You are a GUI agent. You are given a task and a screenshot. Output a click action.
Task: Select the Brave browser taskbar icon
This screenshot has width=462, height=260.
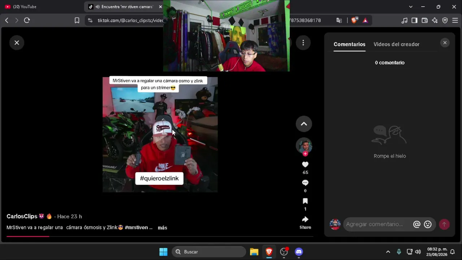coord(269,252)
